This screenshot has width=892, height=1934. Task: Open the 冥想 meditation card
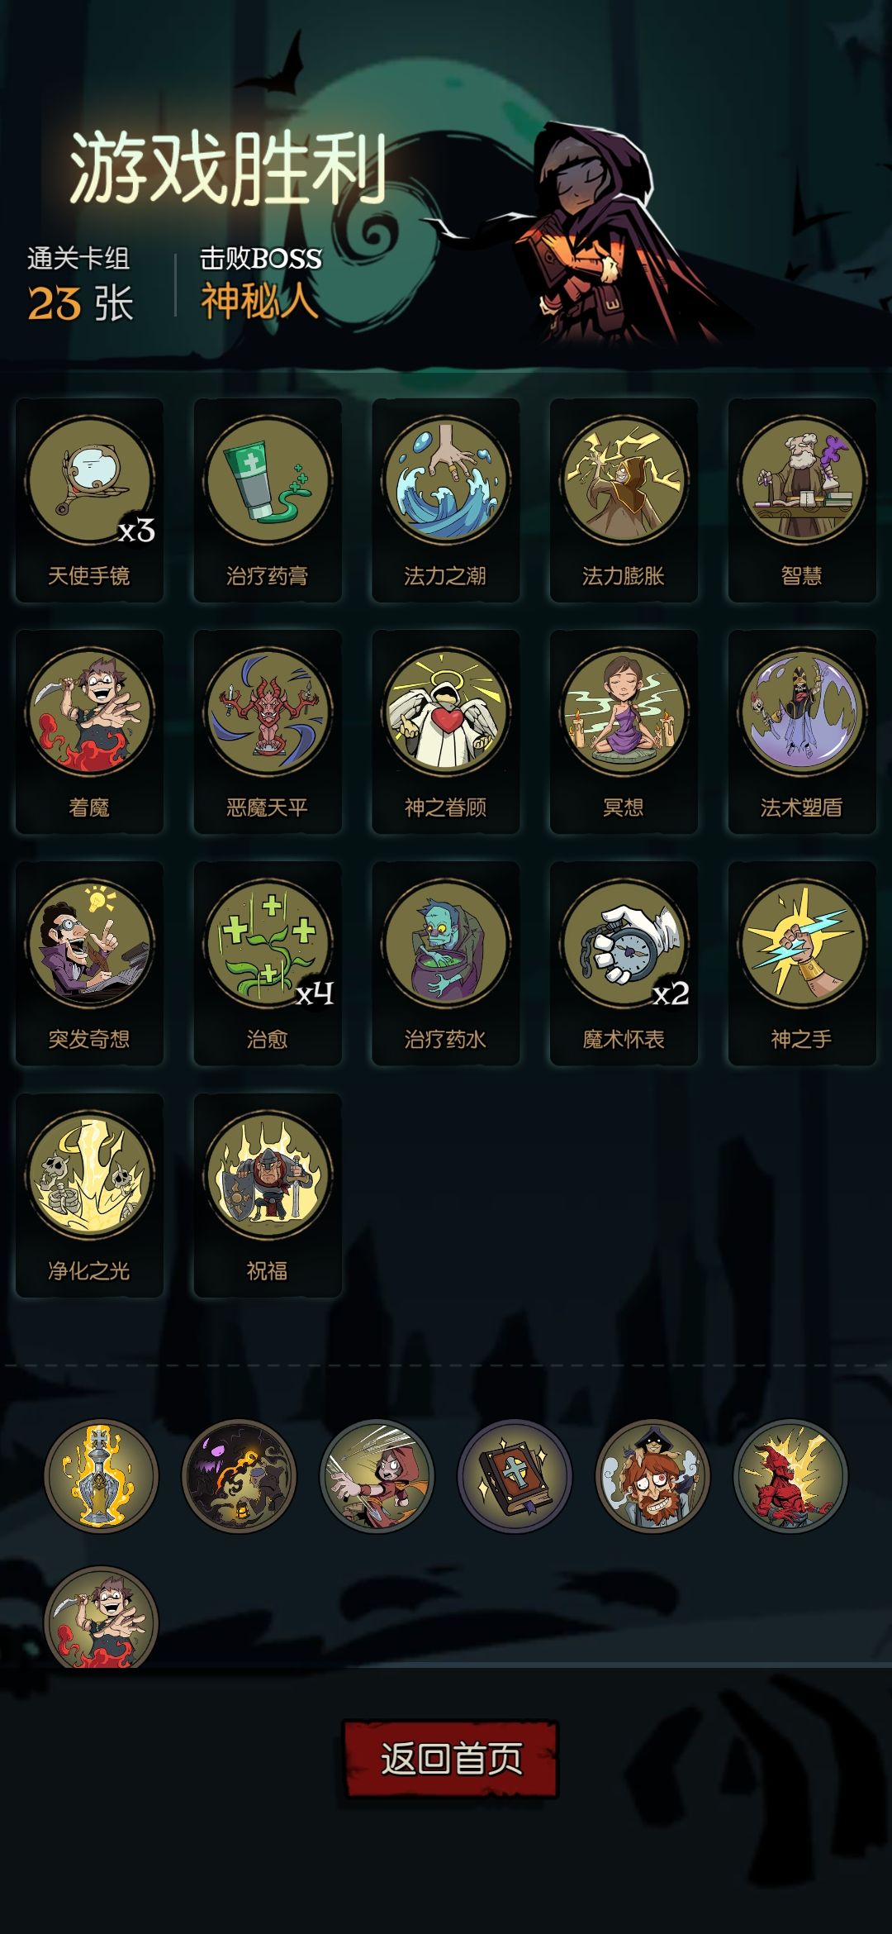tap(624, 731)
